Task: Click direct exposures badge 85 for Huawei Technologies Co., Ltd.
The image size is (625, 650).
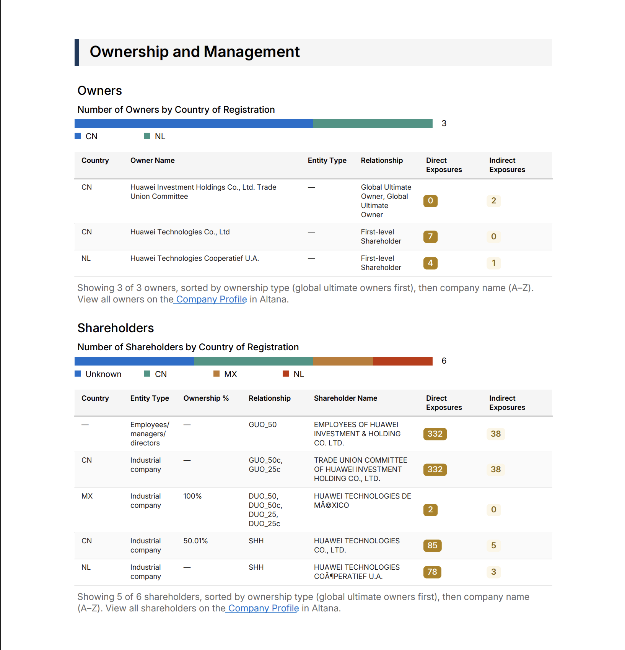Action: coord(432,546)
